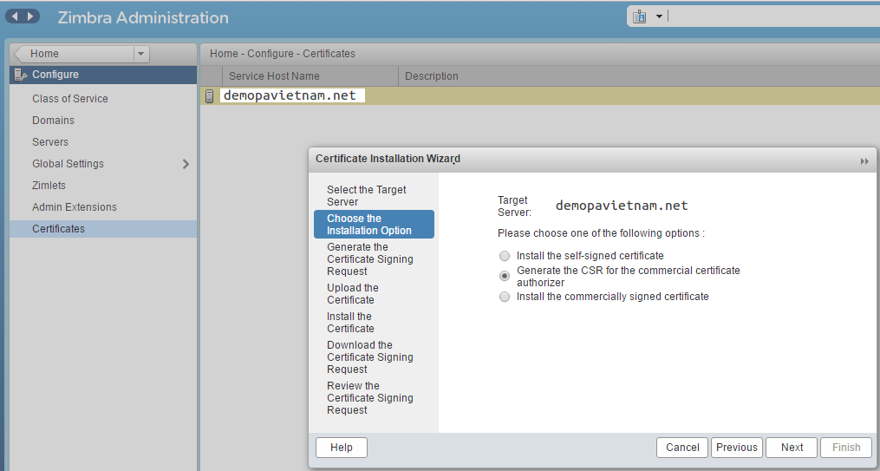The image size is (880, 471).
Task: Click the Finish button
Action: coord(846,448)
